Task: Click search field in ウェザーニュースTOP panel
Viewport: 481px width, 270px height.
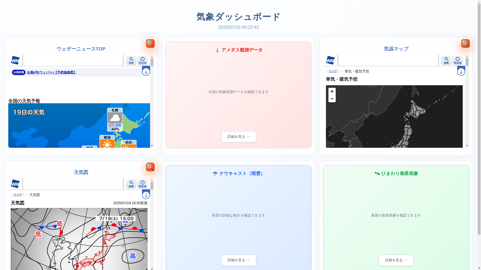Action: [x=73, y=60]
